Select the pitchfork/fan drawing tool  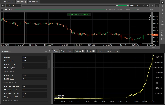click(x=163, y=24)
